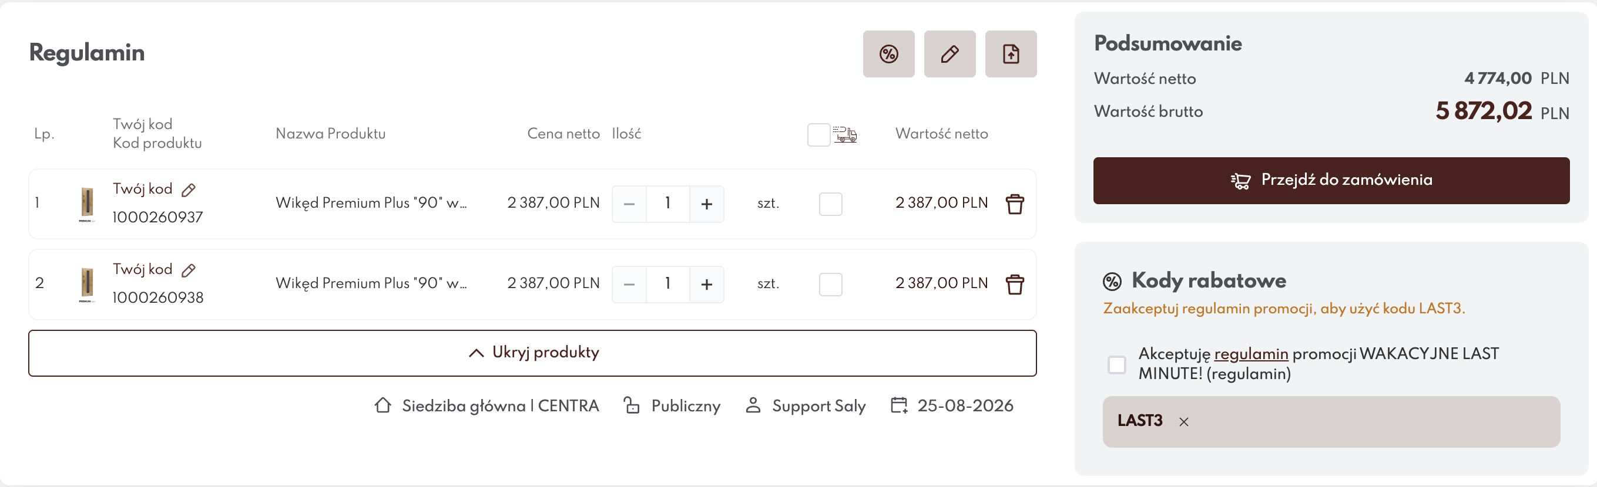The height and width of the screenshot is (487, 1597).
Task: Tick the checkbox for product 1000260937
Action: pyautogui.click(x=831, y=204)
